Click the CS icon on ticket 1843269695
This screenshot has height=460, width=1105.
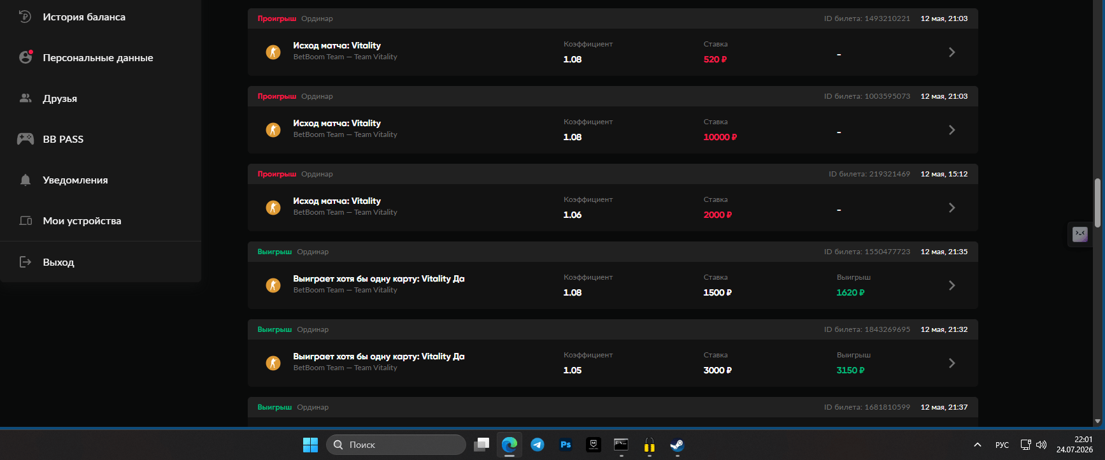tap(273, 363)
